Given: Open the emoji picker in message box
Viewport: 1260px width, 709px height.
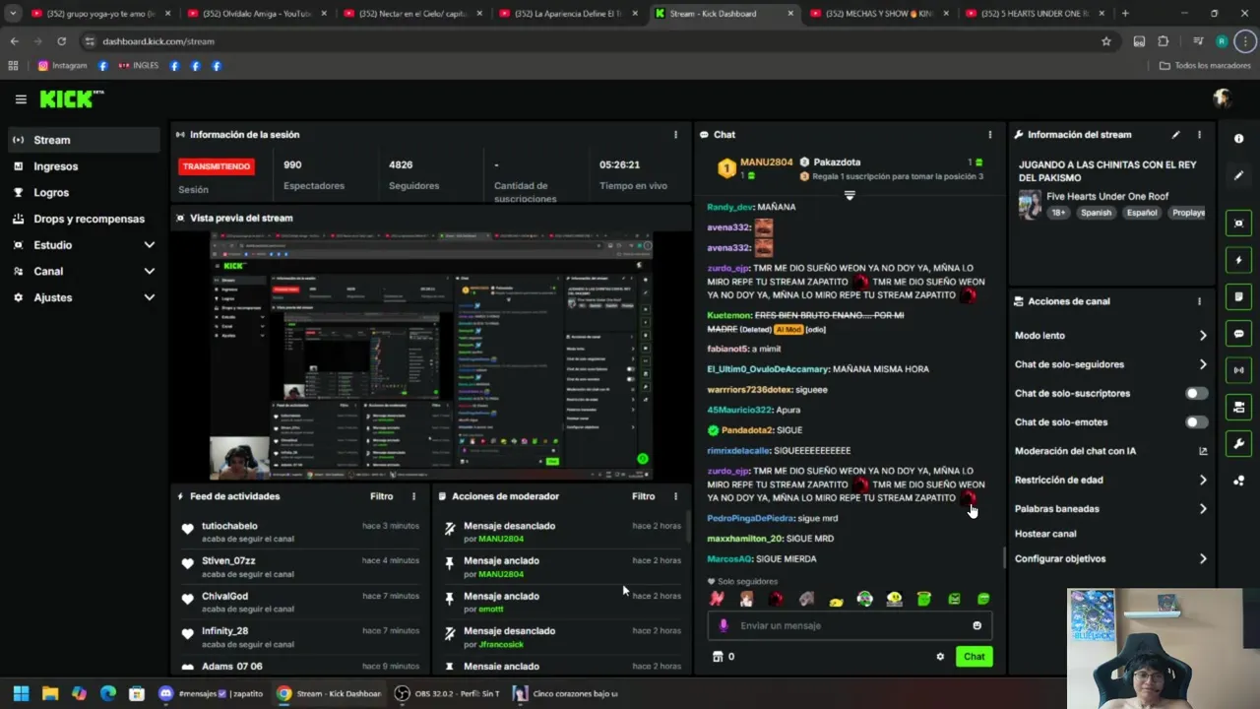Looking at the screenshot, I should [976, 625].
